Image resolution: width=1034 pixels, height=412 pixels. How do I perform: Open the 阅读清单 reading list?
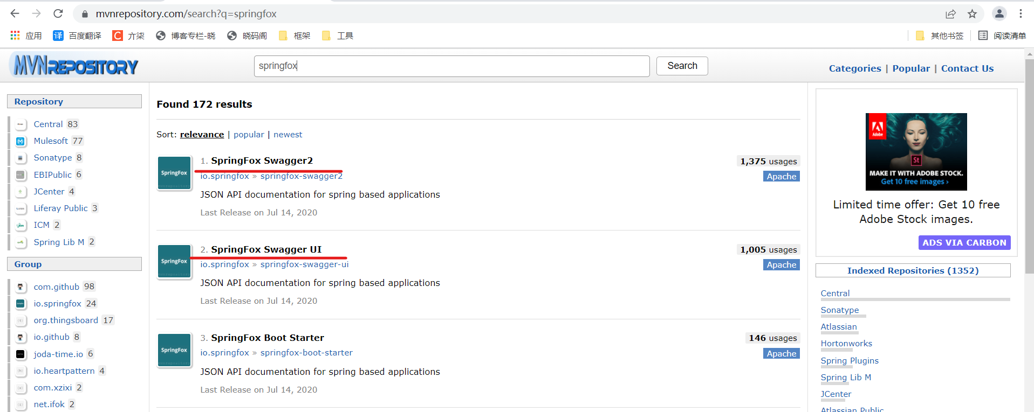[1002, 36]
